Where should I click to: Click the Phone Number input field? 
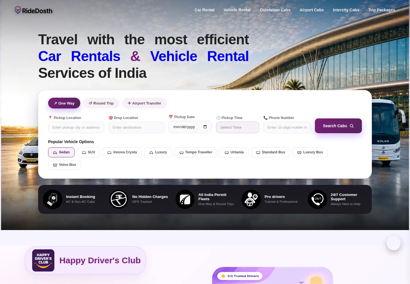tap(287, 127)
